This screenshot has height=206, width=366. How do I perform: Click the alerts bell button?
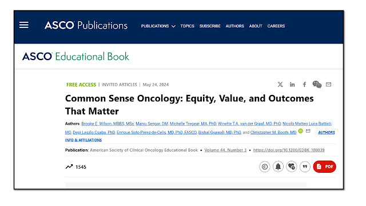[x=278, y=167]
